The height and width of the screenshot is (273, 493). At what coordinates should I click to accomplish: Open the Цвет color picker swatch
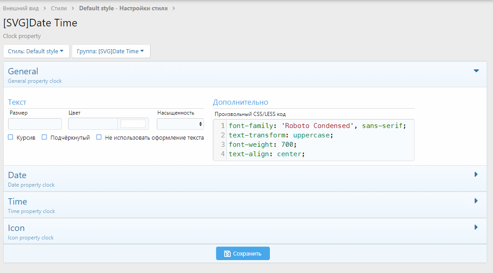point(133,124)
